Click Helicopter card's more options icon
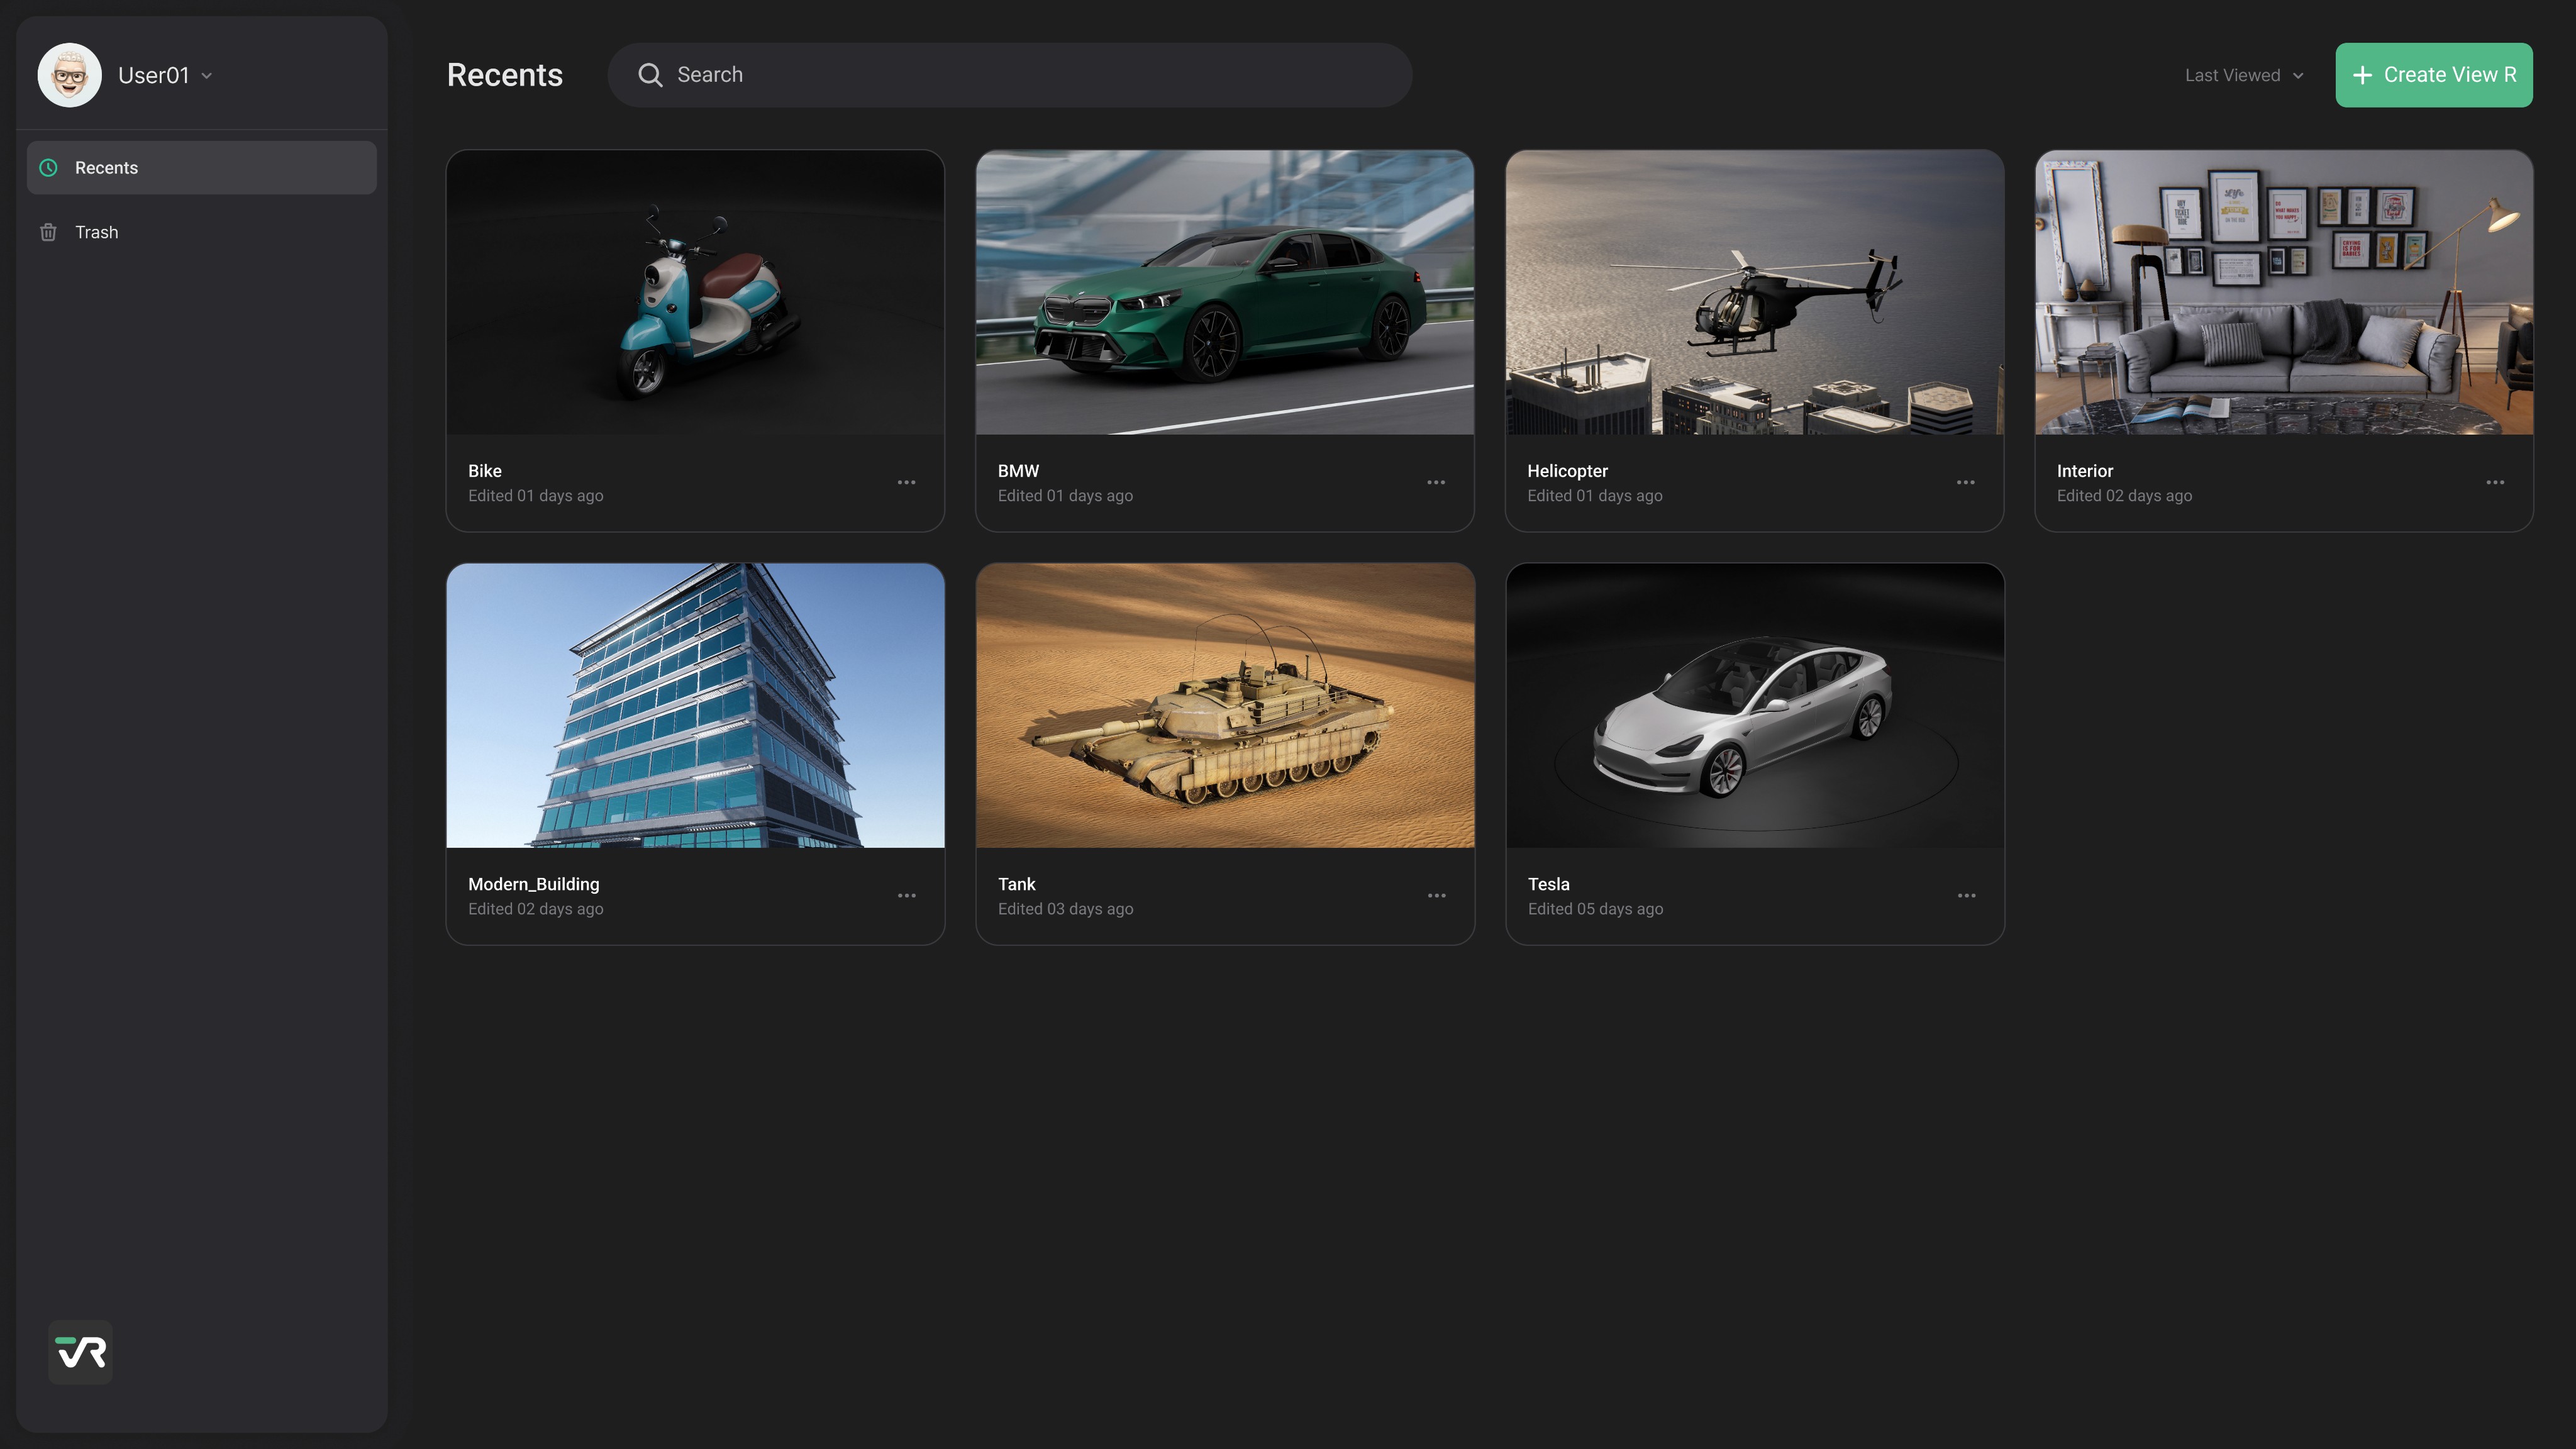The height and width of the screenshot is (1449, 2576). (x=1965, y=482)
